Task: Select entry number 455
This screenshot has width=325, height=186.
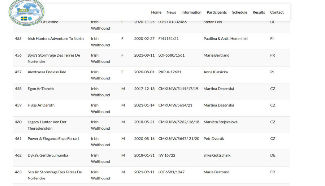Action: [x=18, y=39]
